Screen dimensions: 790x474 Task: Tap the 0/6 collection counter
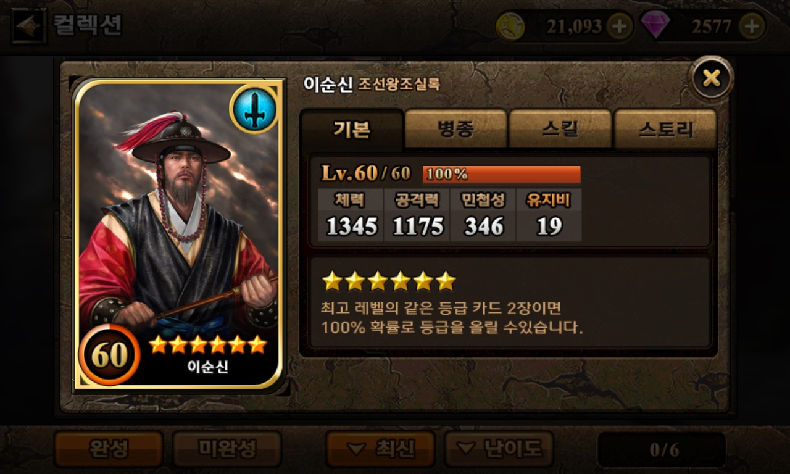click(x=663, y=449)
